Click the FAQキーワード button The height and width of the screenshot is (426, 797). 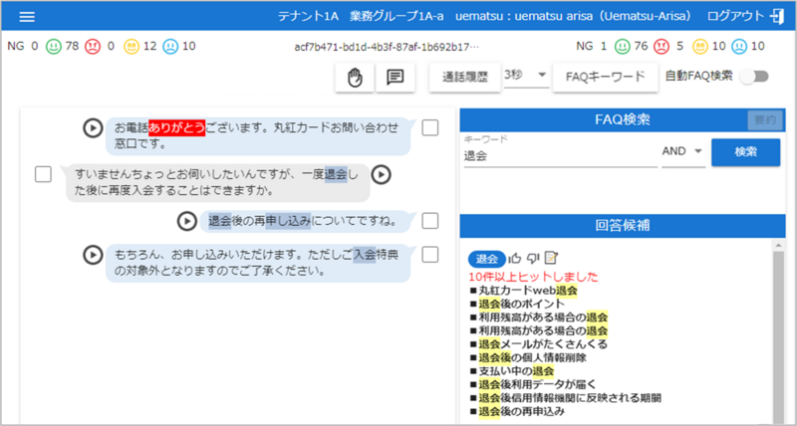click(x=606, y=77)
